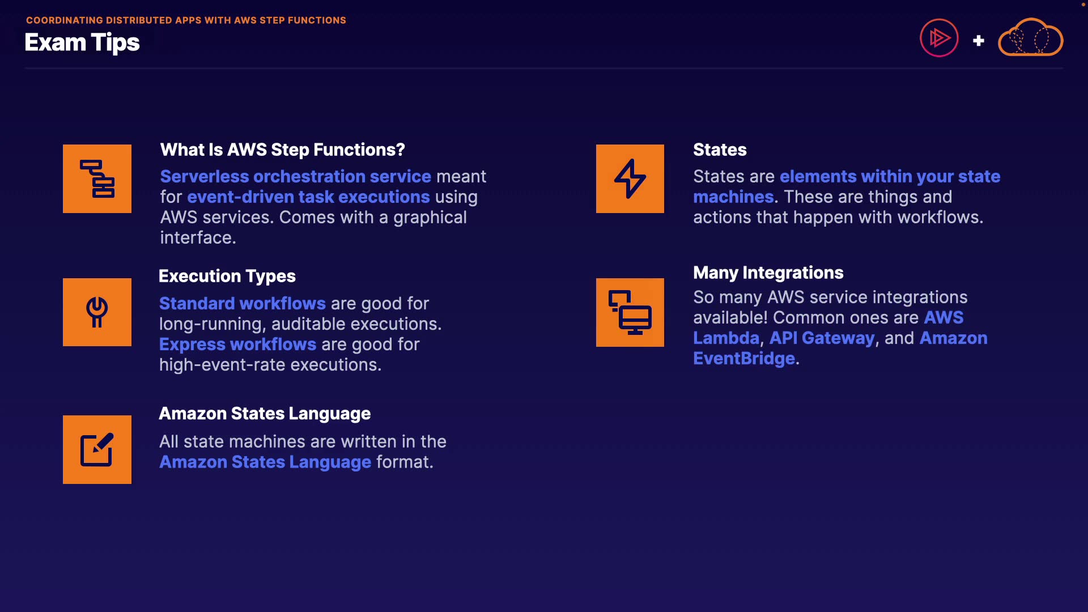Select 'What Is AWS Step Functions?' heading
1088x612 pixels.
[282, 150]
